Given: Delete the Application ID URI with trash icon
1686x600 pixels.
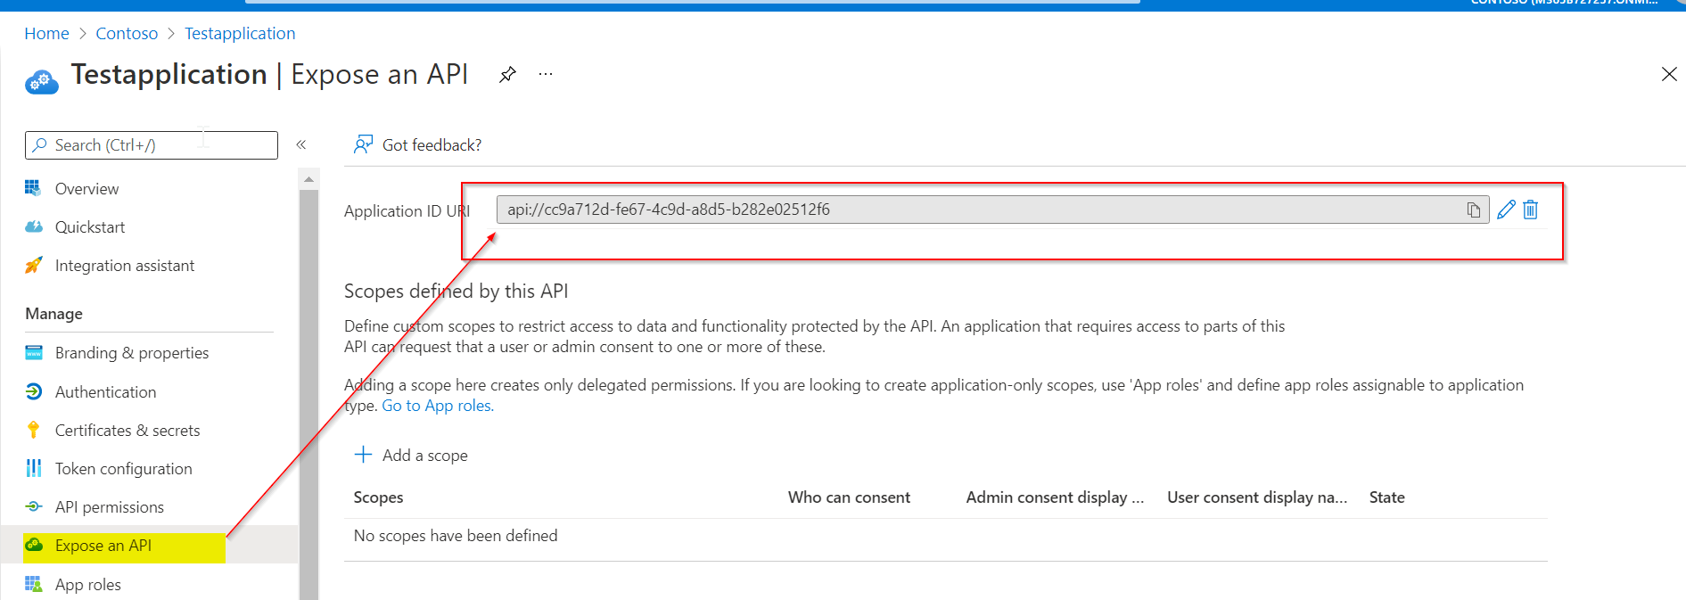Looking at the screenshot, I should pos(1531,210).
